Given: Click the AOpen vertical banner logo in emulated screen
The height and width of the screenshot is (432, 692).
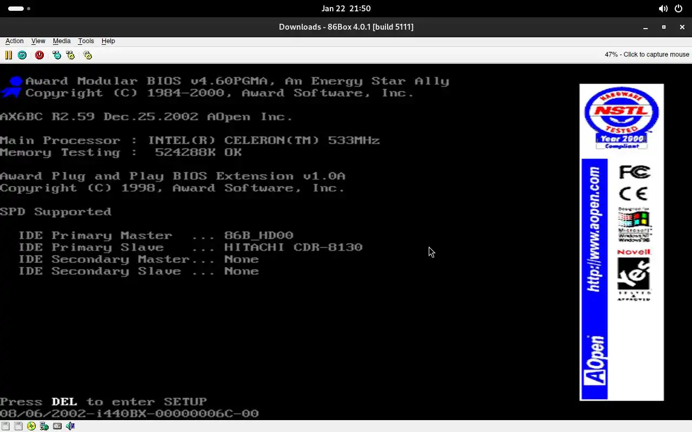Looking at the screenshot, I should [595, 279].
